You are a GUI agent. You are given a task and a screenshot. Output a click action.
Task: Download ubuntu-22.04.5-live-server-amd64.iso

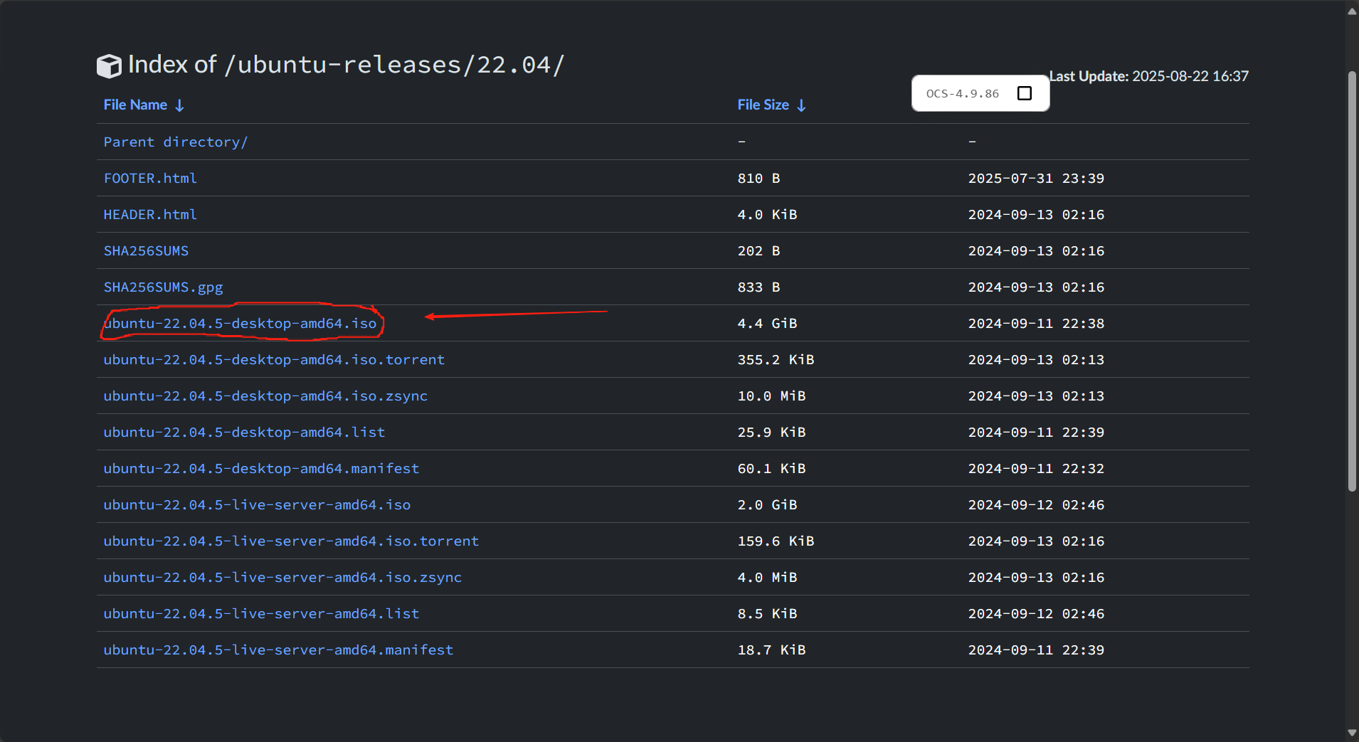click(257, 504)
